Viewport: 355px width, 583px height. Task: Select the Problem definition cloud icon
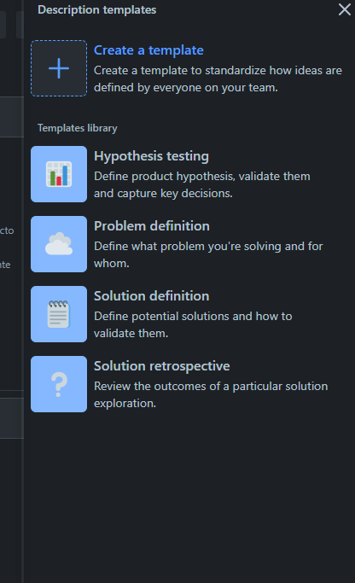coord(59,244)
